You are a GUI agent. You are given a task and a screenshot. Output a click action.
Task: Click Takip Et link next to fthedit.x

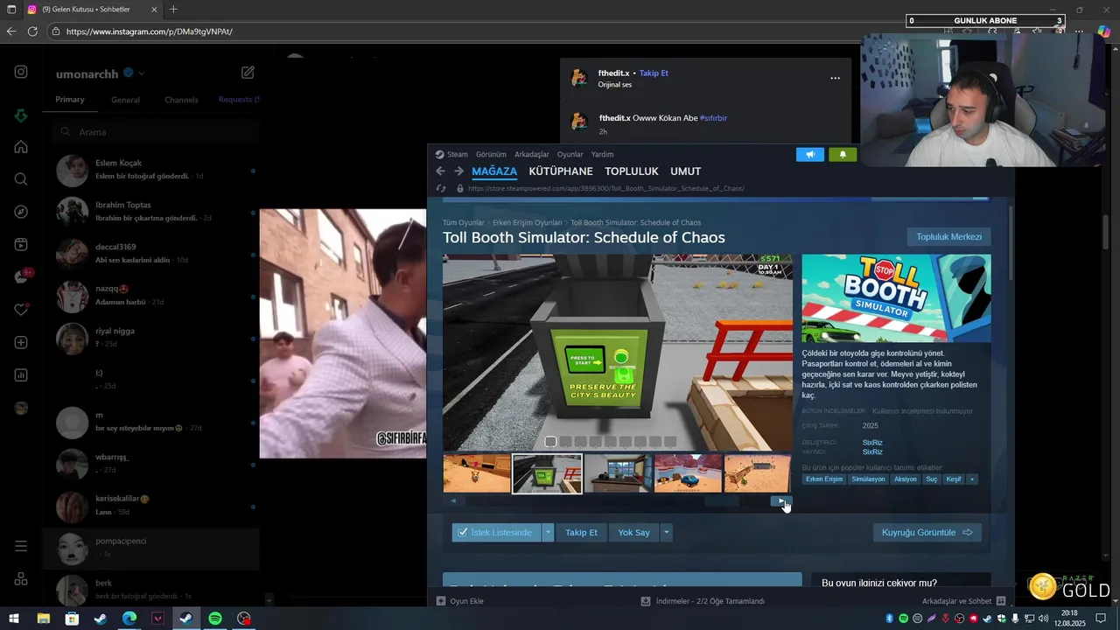(654, 73)
